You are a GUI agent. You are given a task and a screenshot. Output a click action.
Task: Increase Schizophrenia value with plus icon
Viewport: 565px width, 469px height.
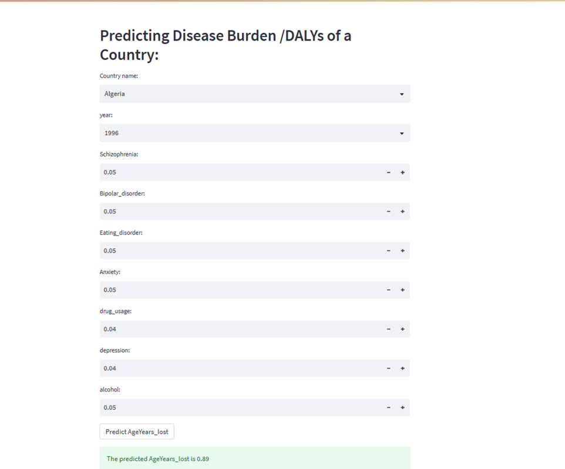(x=402, y=172)
